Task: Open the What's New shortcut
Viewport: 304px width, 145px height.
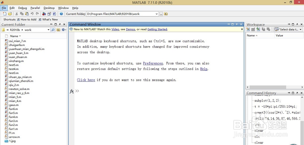Action: click(x=48, y=19)
